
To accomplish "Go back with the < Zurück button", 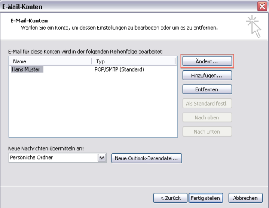I will (170, 198).
